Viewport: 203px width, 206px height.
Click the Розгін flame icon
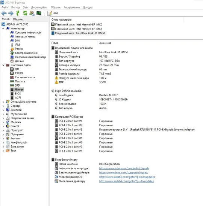point(12,49)
